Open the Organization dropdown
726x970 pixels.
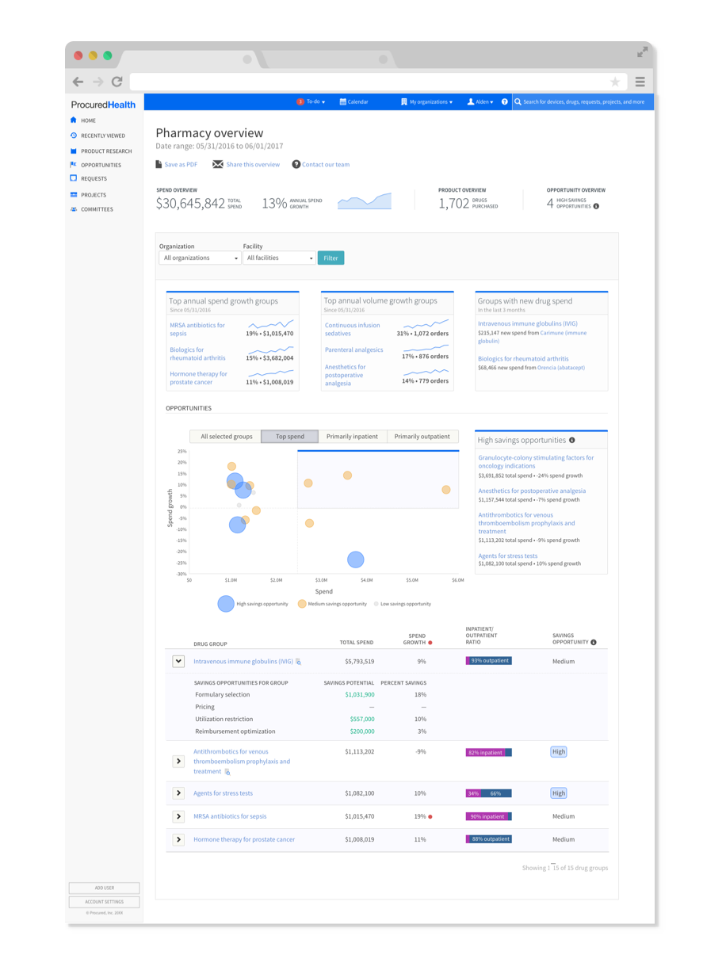tap(200, 258)
